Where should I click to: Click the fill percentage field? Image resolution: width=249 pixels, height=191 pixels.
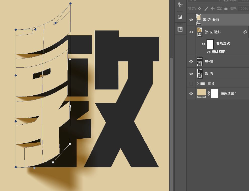[x=243, y=9]
